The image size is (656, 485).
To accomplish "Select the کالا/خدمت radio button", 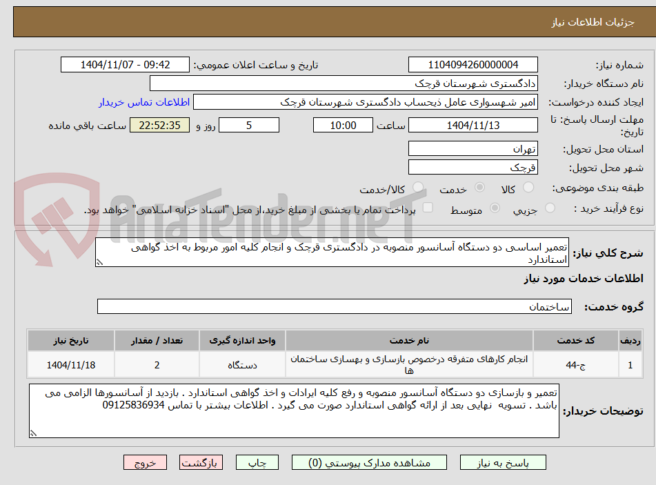I will [x=418, y=188].
